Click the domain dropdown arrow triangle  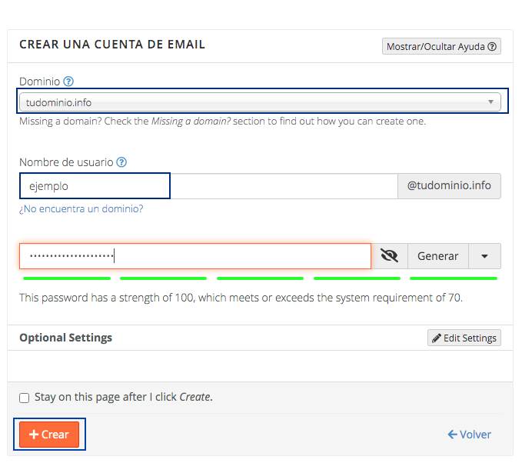click(x=490, y=102)
